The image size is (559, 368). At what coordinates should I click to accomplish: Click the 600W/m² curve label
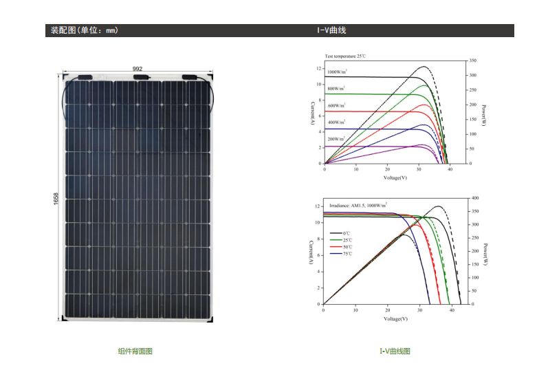click(x=336, y=105)
